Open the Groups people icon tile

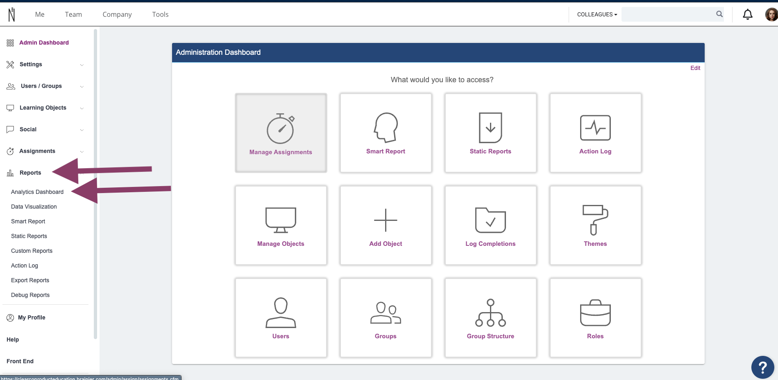[x=386, y=318]
